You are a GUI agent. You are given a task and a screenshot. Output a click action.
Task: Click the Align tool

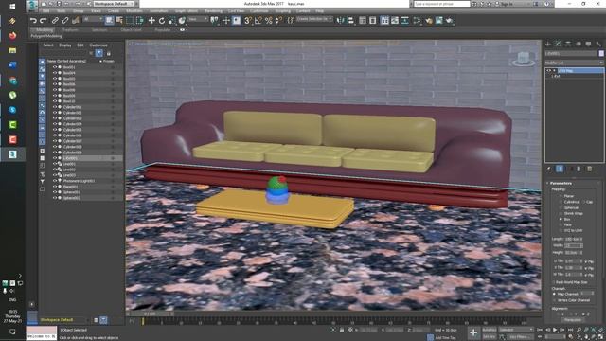click(x=350, y=21)
